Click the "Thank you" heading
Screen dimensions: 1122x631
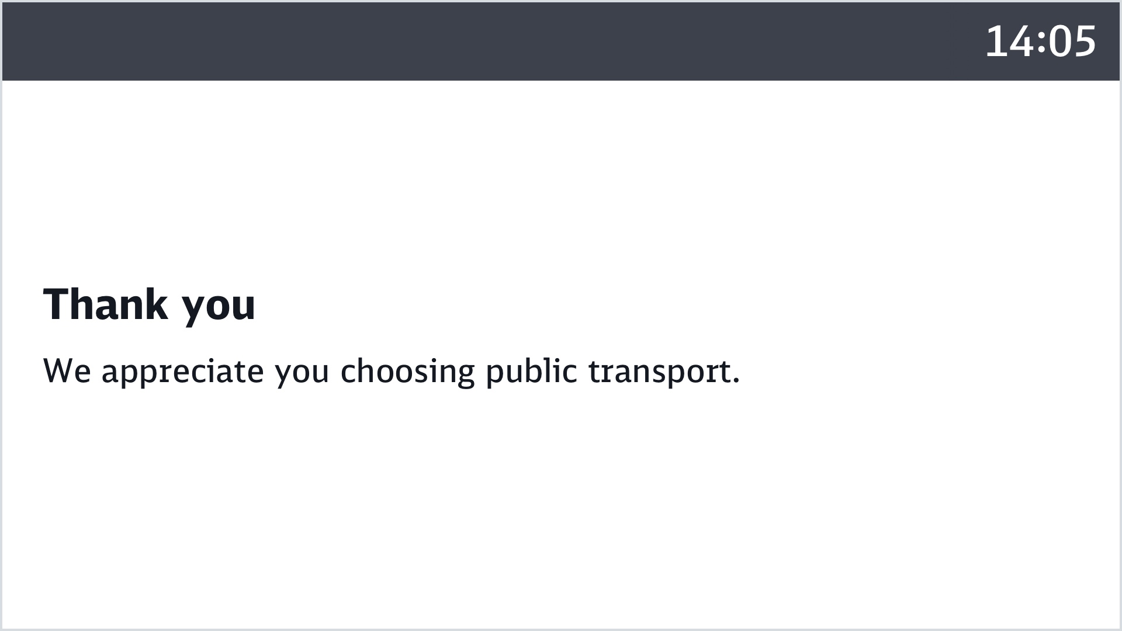coord(150,304)
